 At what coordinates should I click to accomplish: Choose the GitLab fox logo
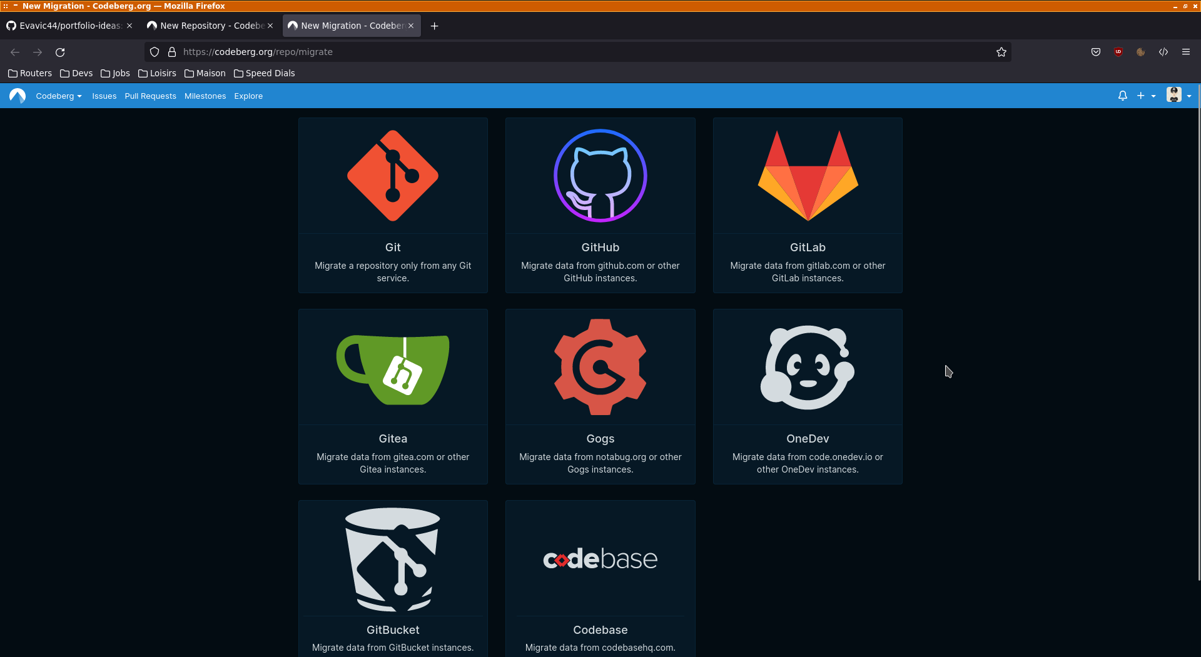[x=808, y=176]
